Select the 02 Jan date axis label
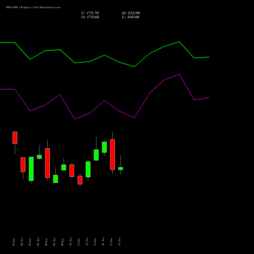 point(22,242)
